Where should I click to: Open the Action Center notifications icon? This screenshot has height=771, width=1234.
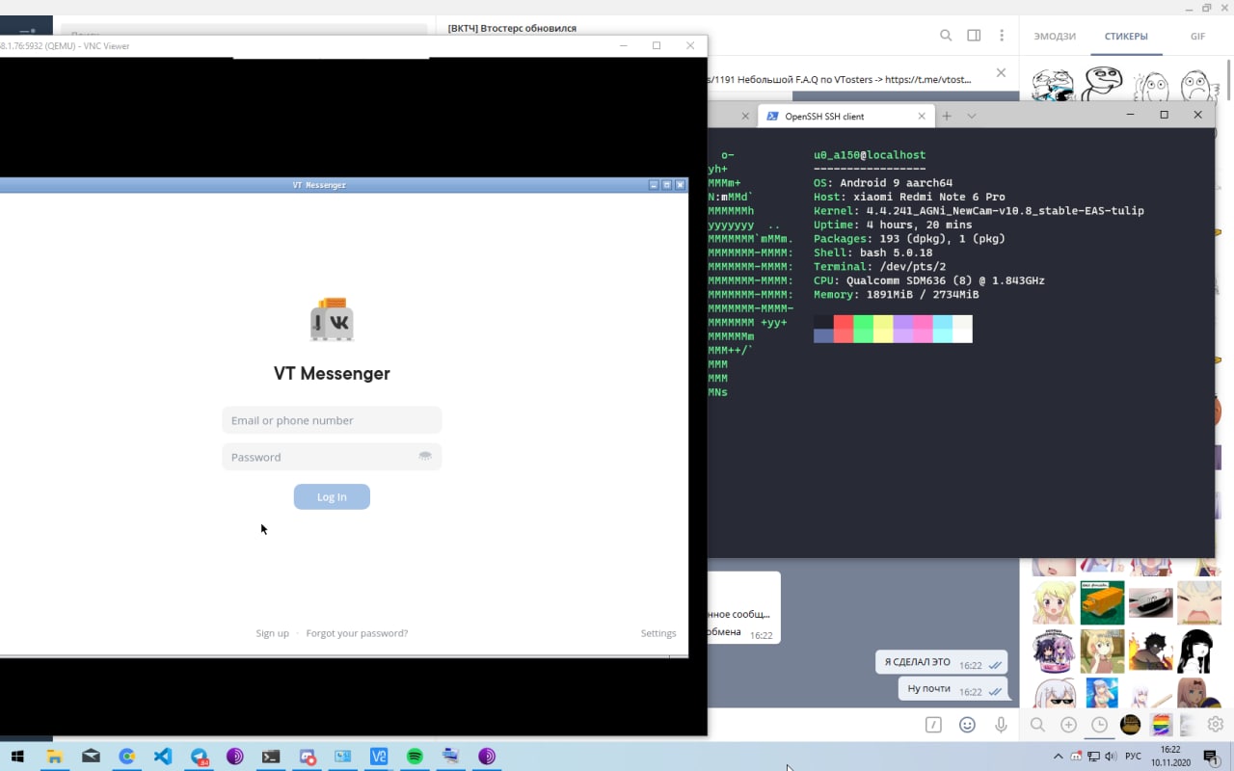pos(1211,757)
